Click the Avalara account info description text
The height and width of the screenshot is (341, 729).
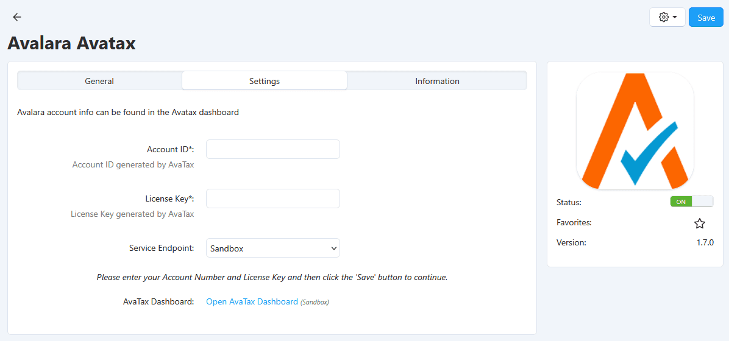(x=128, y=112)
